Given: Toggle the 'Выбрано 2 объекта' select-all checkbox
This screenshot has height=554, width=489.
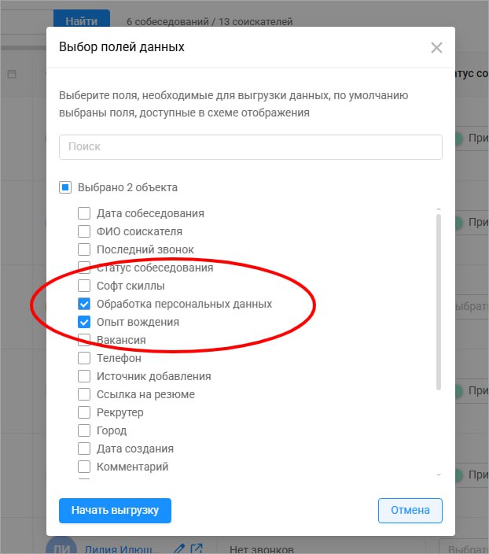Looking at the screenshot, I should click(x=65, y=188).
